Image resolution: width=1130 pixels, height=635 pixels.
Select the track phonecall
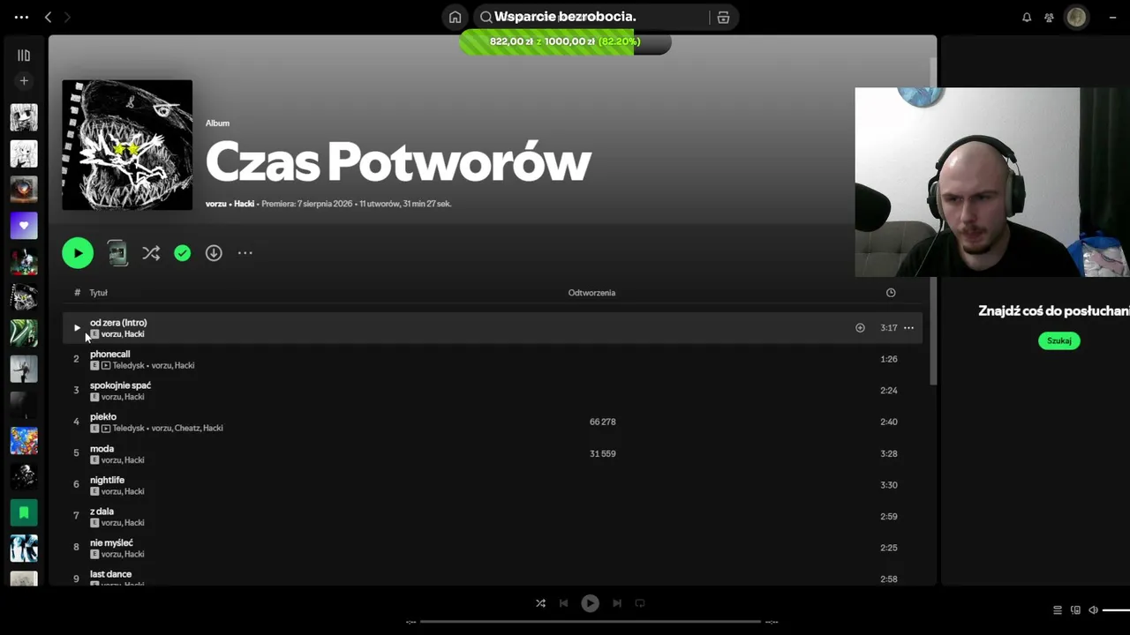492,359
